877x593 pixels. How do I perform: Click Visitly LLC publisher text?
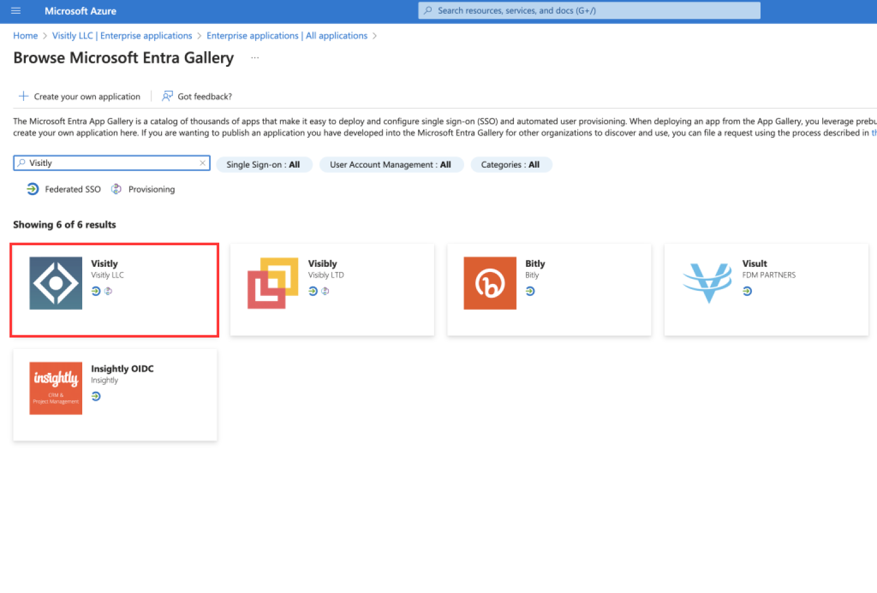(x=107, y=275)
